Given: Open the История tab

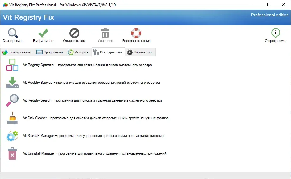Looking at the screenshot, I should [79, 52].
